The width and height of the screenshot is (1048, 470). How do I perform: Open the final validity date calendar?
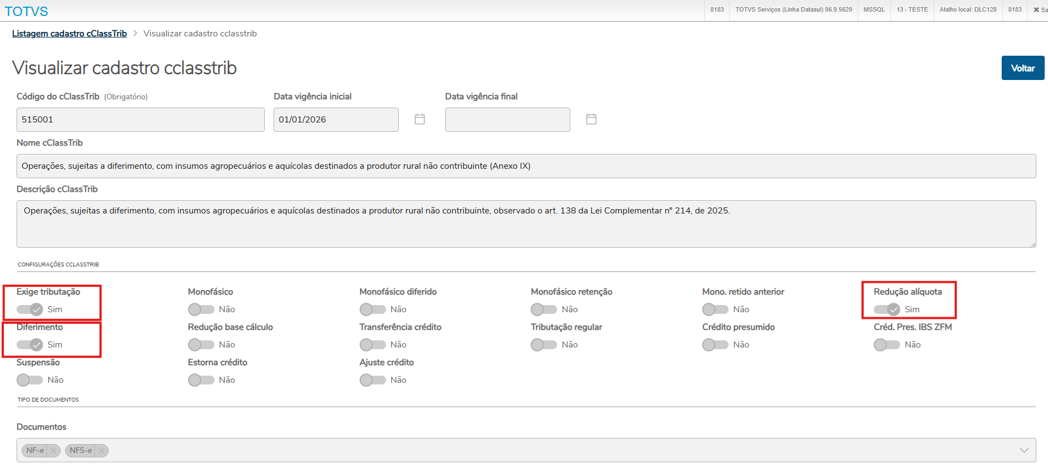click(x=591, y=119)
